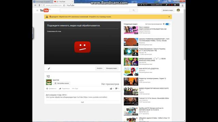The height and width of the screenshot is (122, 218).
Task: Switch to the first VK browser tab
Action: click(x=43, y=1)
